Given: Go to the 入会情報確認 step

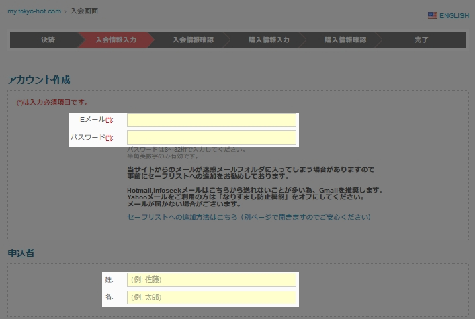Looking at the screenshot, I should pos(193,40).
